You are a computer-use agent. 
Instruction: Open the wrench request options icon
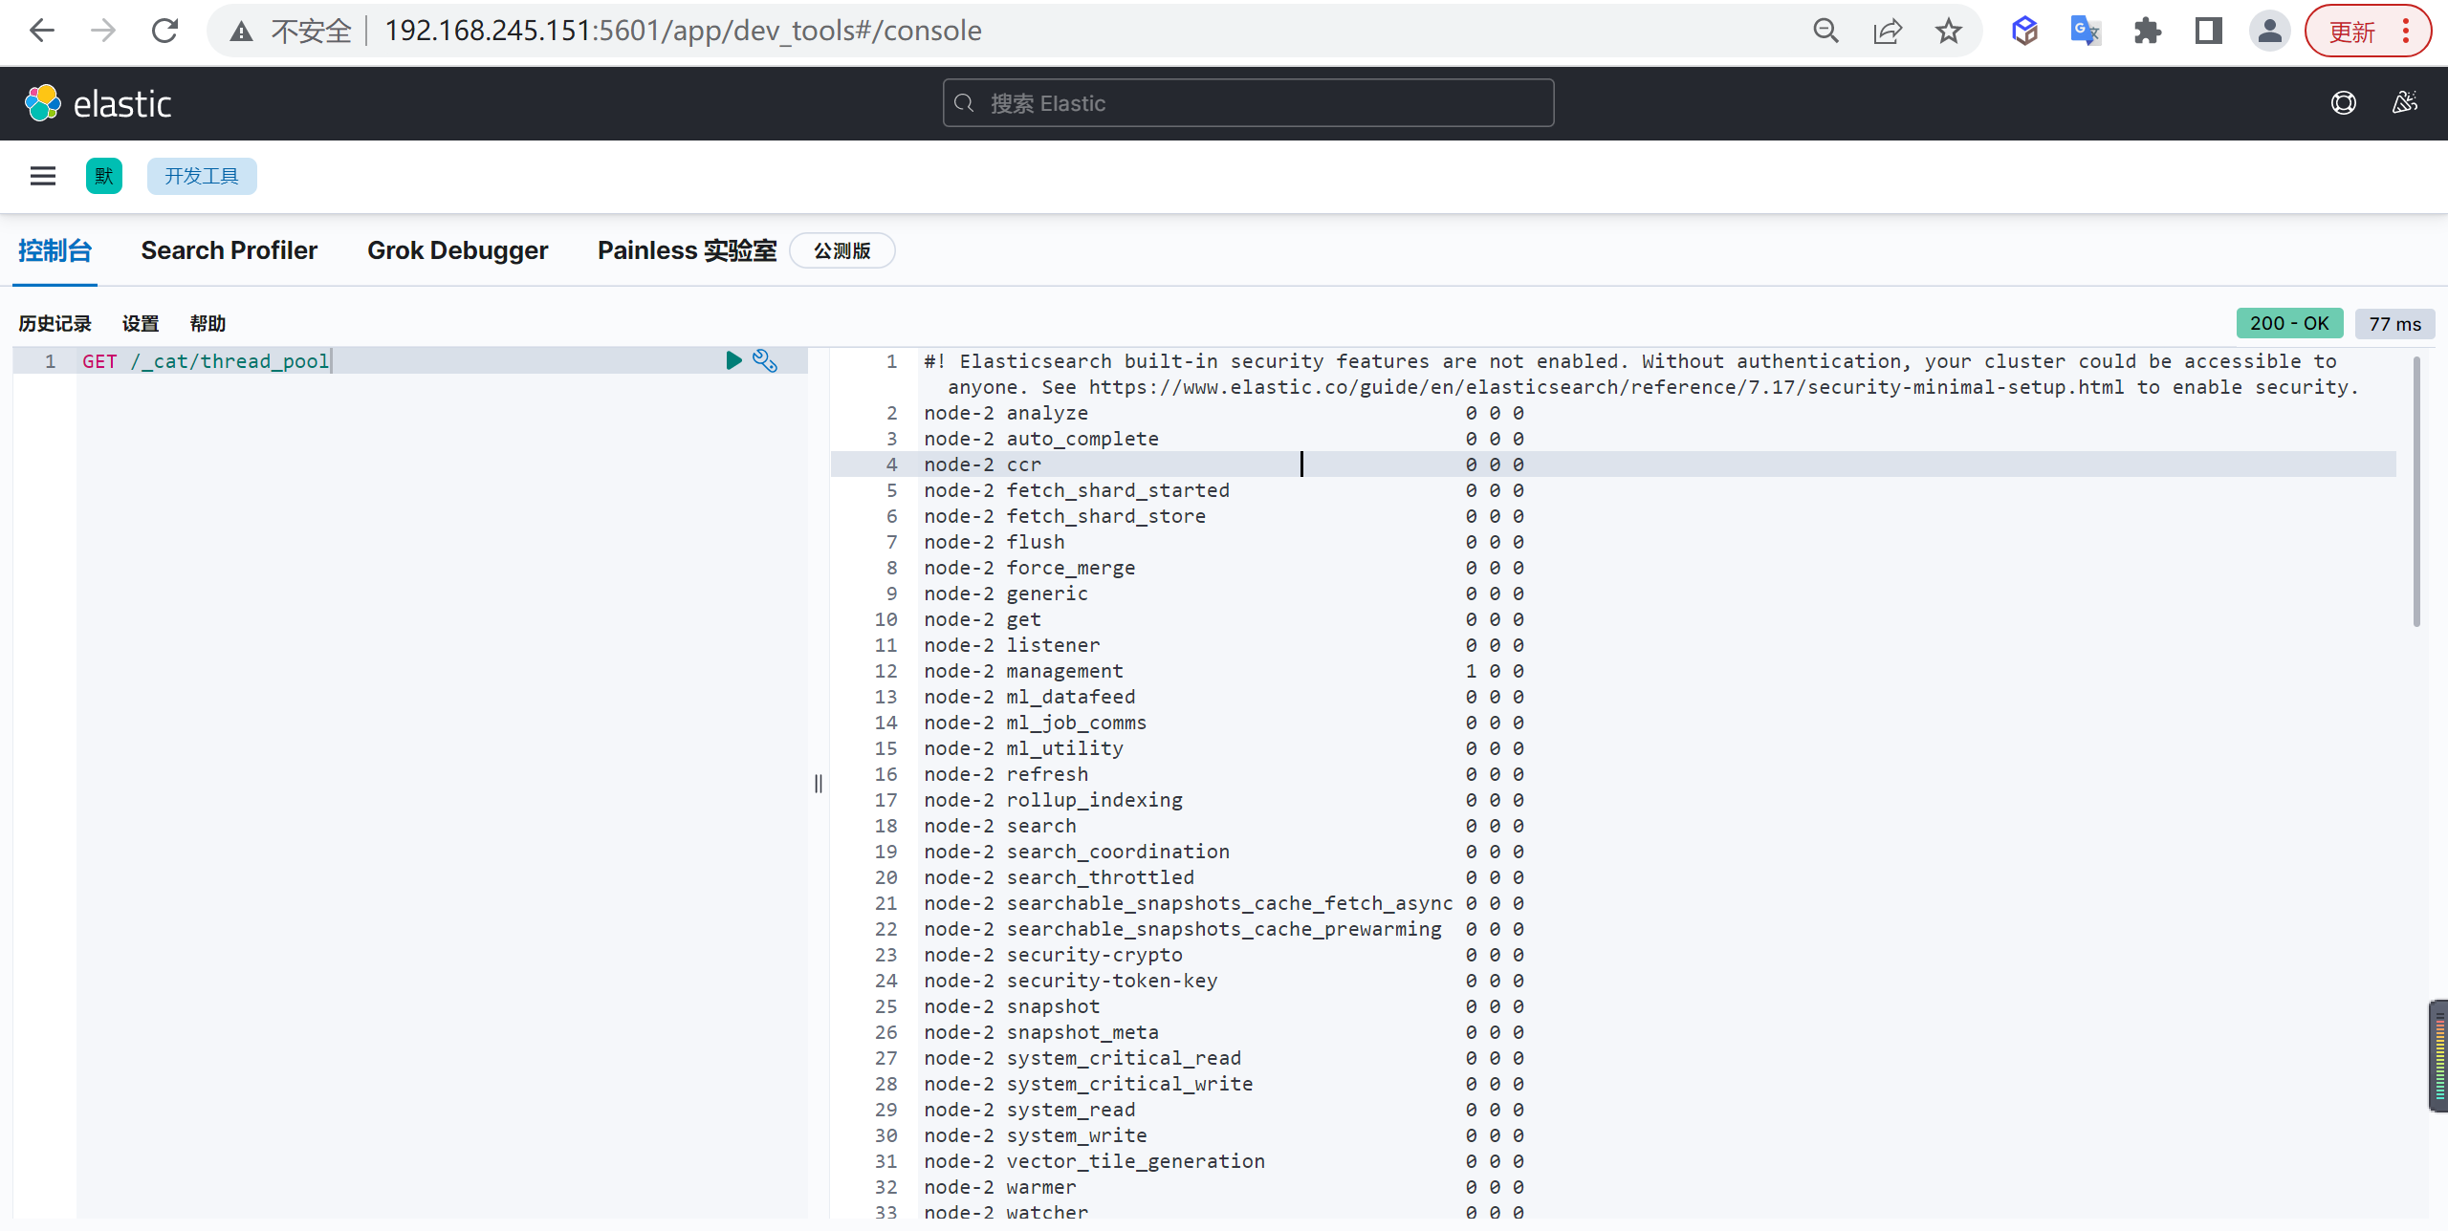[765, 360]
